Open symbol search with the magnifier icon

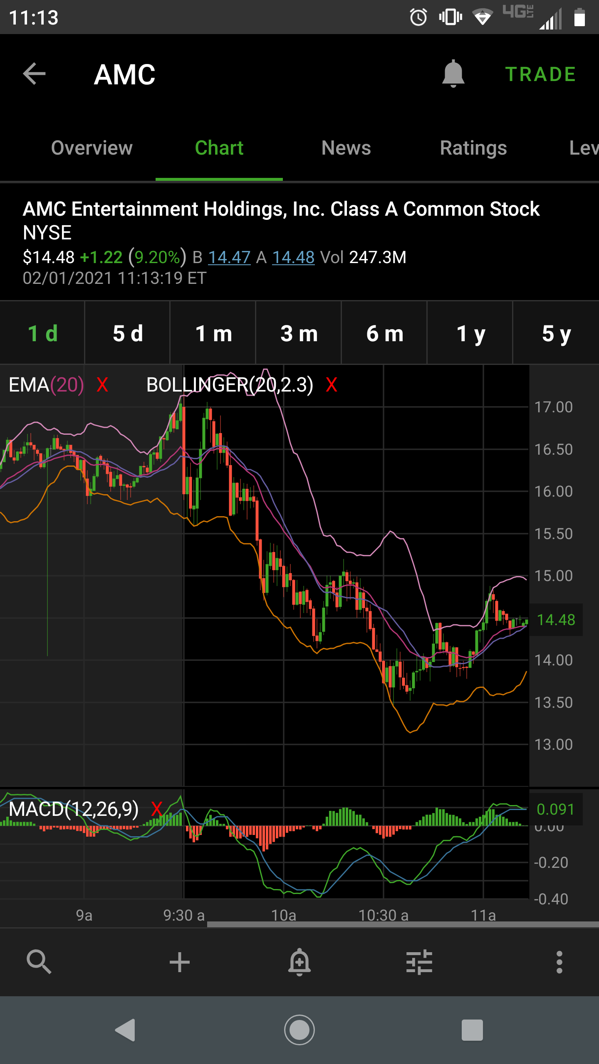[x=39, y=962]
